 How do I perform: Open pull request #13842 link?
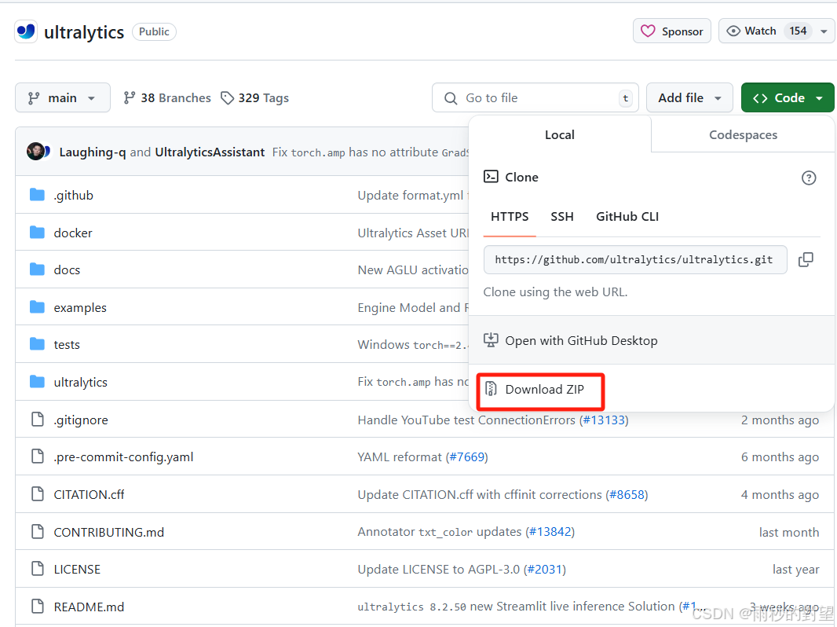(x=550, y=532)
